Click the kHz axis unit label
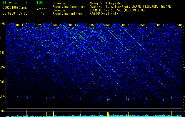Screen dimensions: 185x117 (3, 24)
